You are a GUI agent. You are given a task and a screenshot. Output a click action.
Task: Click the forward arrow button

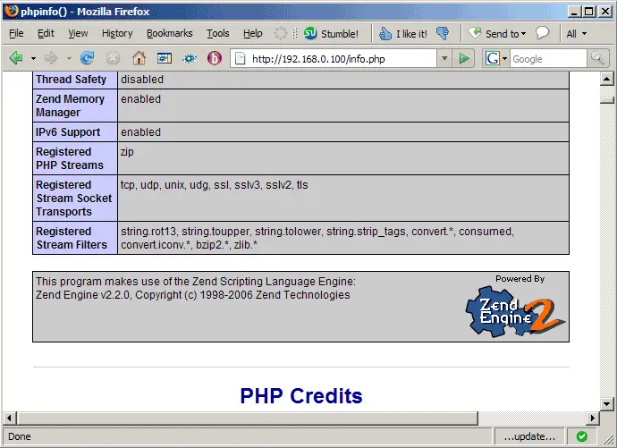51,58
